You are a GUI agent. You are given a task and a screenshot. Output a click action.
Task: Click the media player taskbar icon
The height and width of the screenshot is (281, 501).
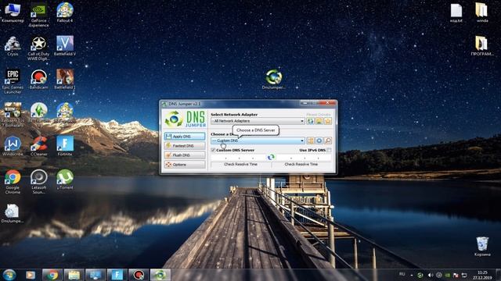31,275
